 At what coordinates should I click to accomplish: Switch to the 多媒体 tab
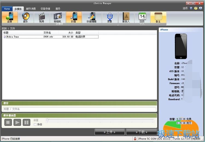tap(18, 9)
